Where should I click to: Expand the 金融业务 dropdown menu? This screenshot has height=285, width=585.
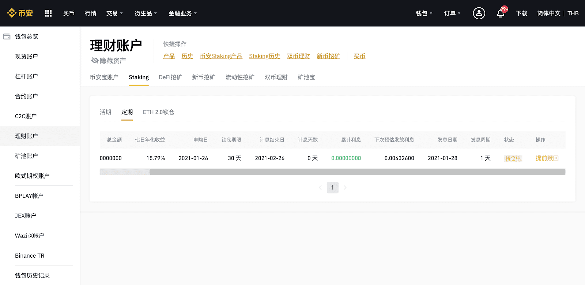point(182,13)
